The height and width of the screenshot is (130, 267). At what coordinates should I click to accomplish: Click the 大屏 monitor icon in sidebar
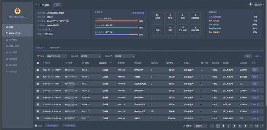click(x=7, y=27)
